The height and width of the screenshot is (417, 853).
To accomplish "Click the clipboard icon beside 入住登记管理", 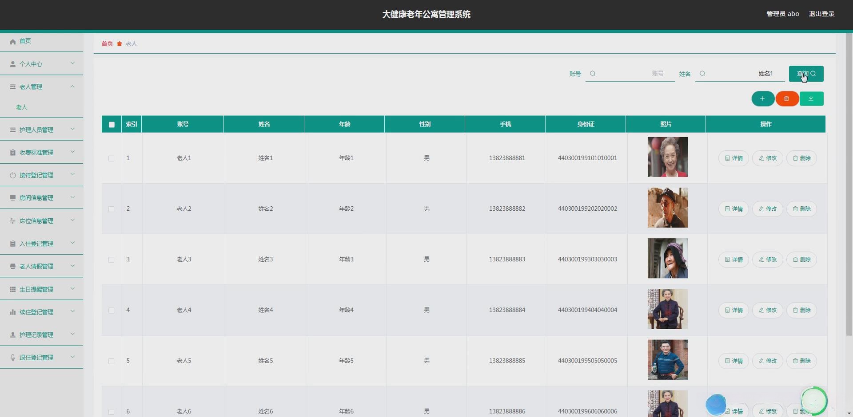I will pyautogui.click(x=13, y=244).
